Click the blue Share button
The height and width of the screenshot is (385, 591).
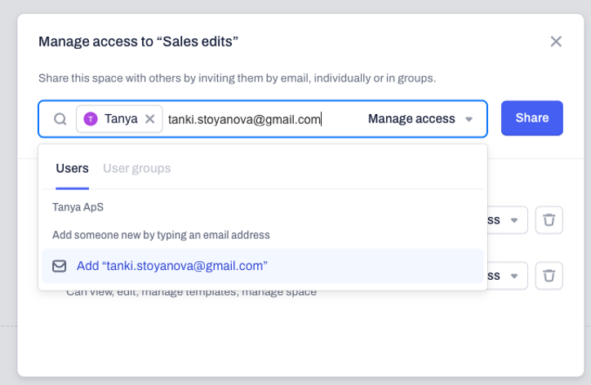pyautogui.click(x=532, y=118)
